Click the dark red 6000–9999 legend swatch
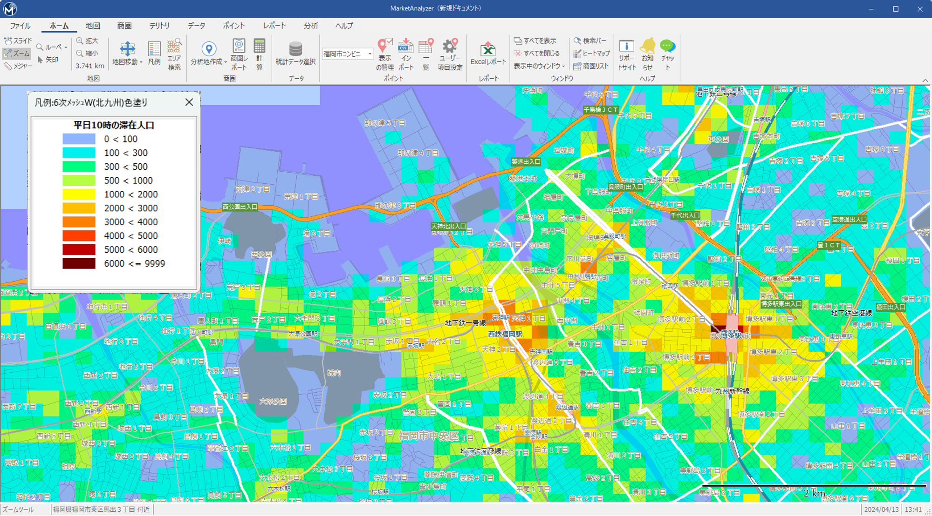Screen dimensions: 932x516 point(79,263)
